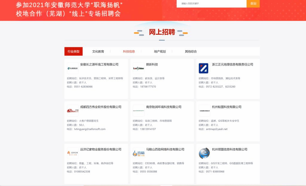The width and height of the screenshot is (306, 186).
Task: Open 成都四方伟业软件股份有限公司 company link
Action: point(101,107)
